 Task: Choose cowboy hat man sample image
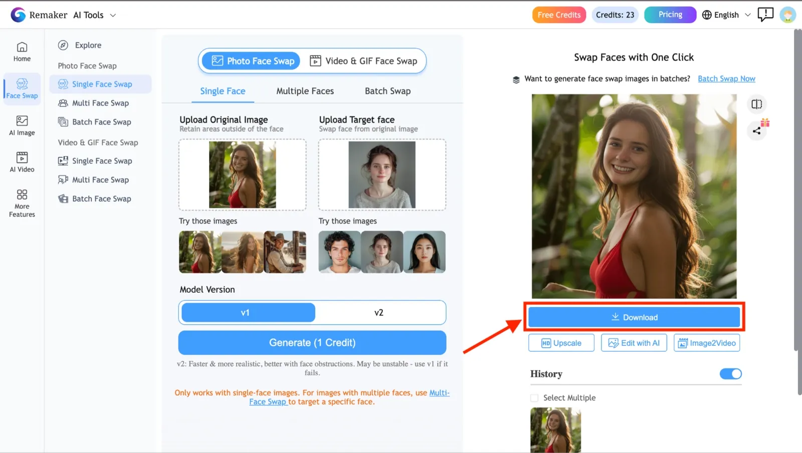point(285,252)
